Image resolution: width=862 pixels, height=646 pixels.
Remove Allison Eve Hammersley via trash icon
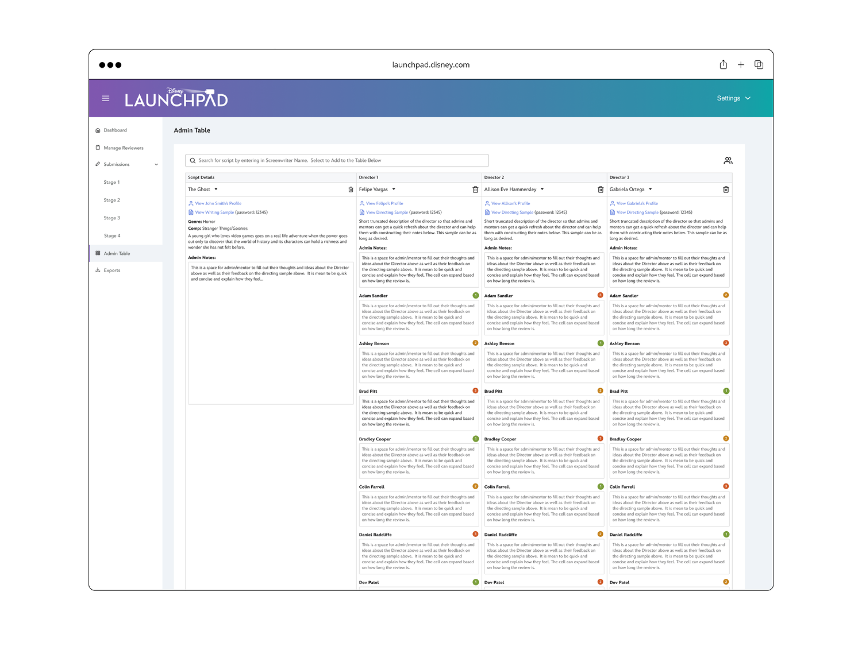click(600, 189)
